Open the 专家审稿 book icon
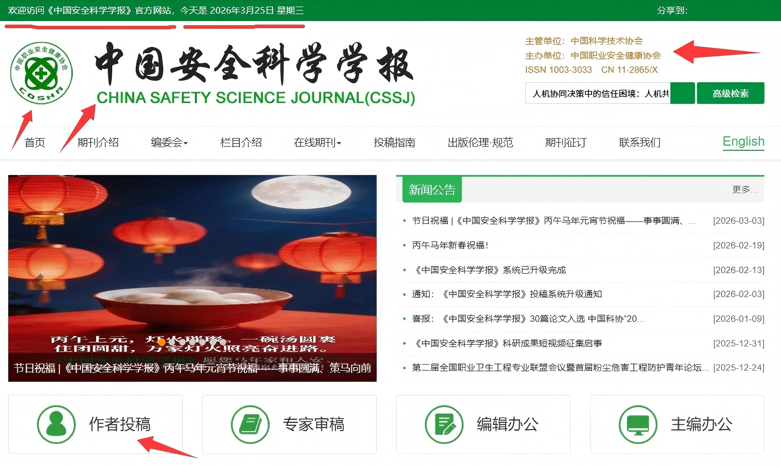 click(x=250, y=424)
